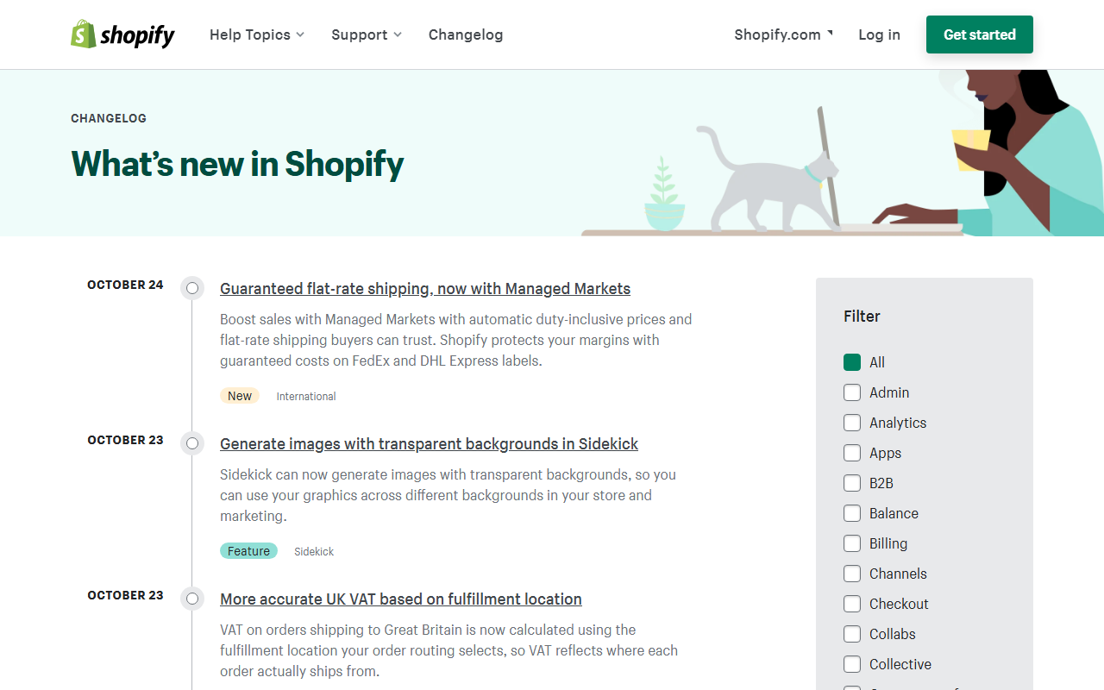Open the Help Topics menu
Image resolution: width=1104 pixels, height=690 pixels.
coord(257,34)
